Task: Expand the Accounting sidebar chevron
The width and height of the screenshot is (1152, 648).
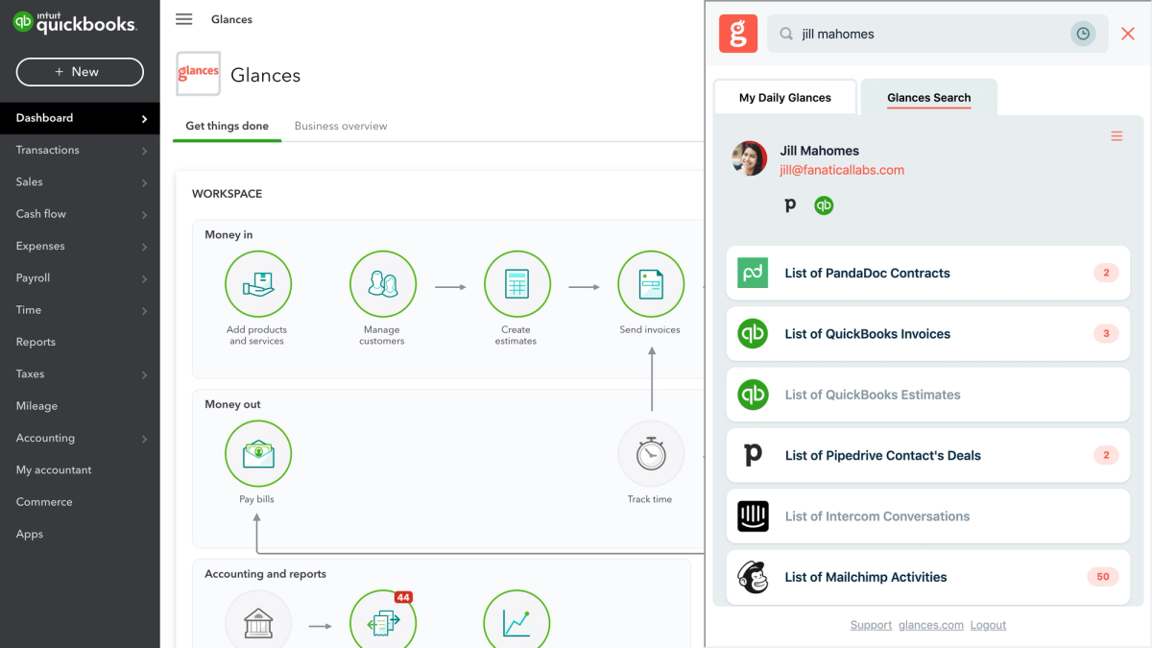Action: [x=145, y=439]
